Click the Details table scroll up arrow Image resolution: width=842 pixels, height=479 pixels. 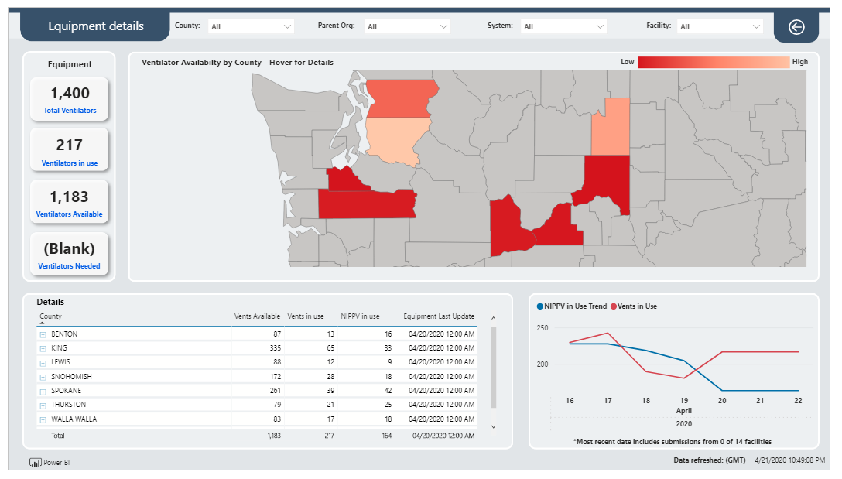[494, 319]
